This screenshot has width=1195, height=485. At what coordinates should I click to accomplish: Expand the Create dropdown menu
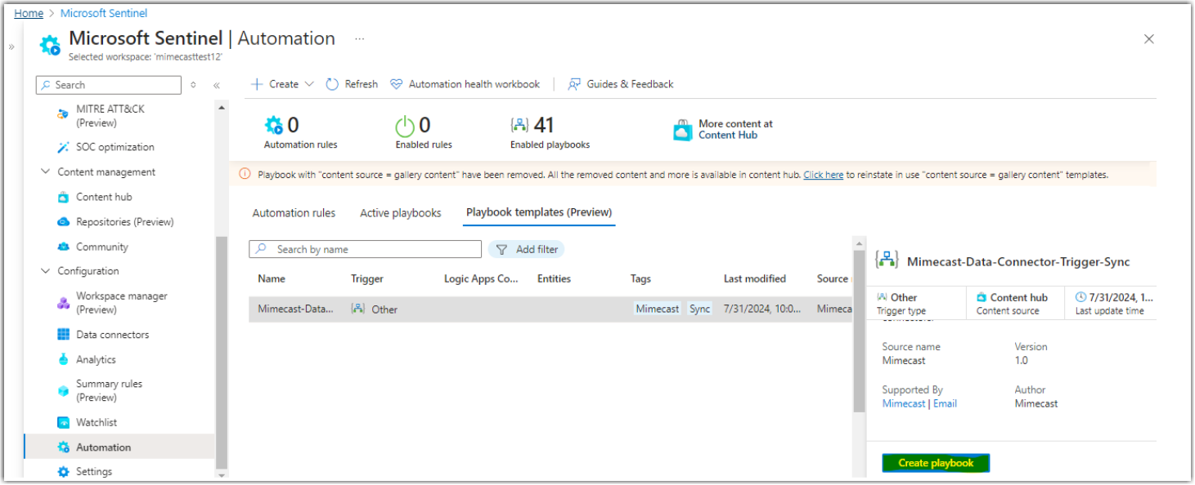(281, 83)
